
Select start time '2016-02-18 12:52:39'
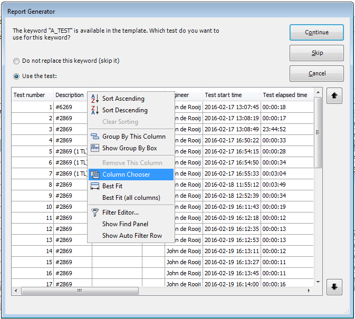click(232, 196)
